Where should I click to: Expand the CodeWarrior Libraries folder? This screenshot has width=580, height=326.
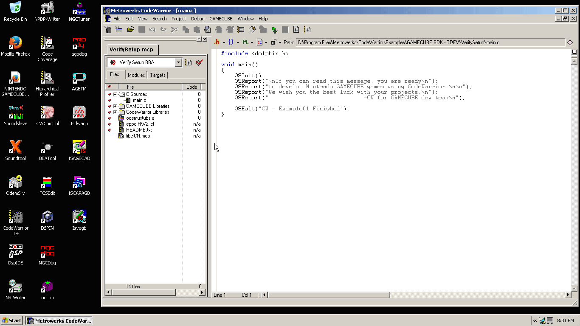[115, 112]
